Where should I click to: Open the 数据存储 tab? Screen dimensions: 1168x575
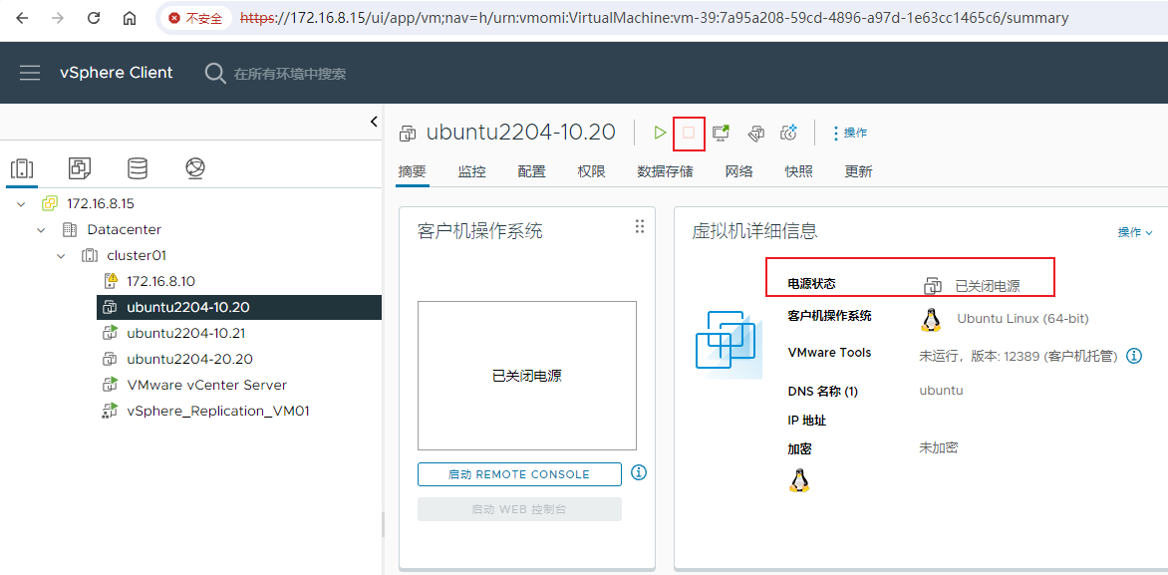665,172
